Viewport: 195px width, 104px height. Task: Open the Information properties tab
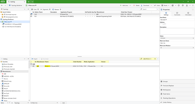point(188,14)
